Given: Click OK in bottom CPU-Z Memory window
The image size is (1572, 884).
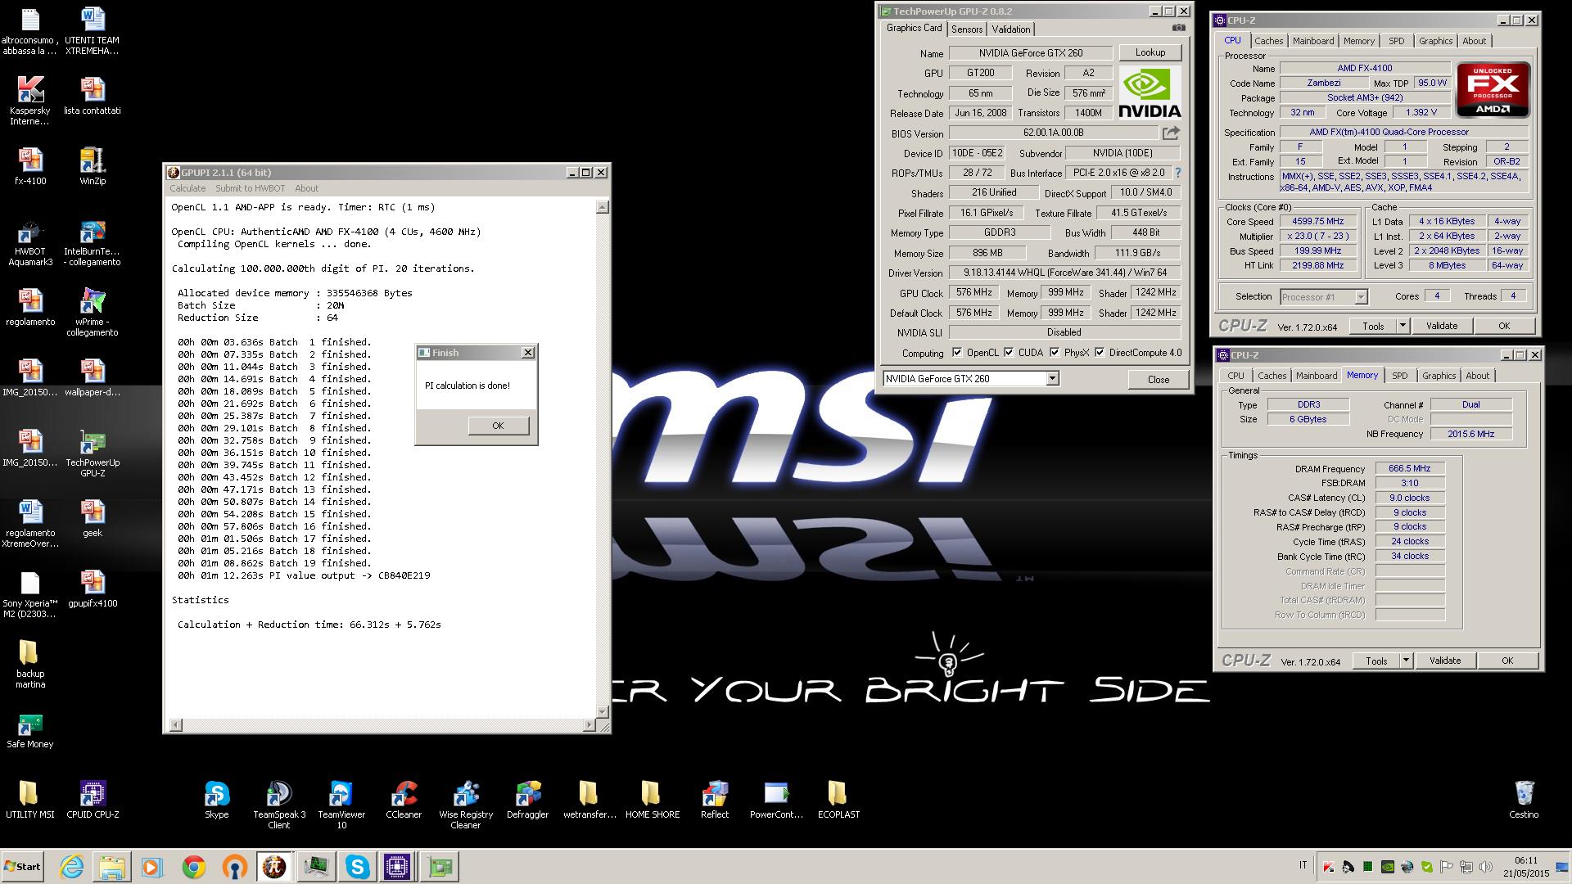Looking at the screenshot, I should 1506,661.
